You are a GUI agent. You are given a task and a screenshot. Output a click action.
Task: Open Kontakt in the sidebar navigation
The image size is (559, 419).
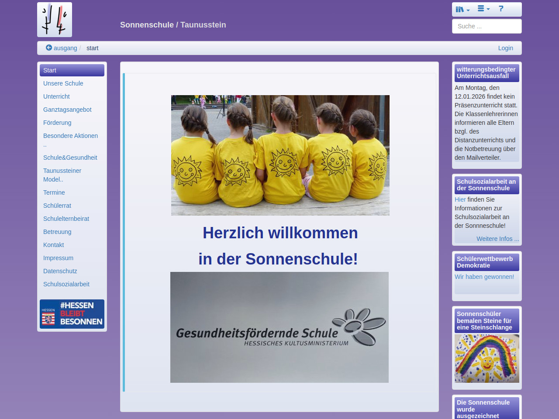point(54,245)
